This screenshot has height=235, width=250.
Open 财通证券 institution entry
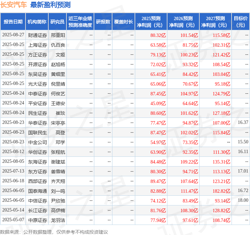pos(37,35)
